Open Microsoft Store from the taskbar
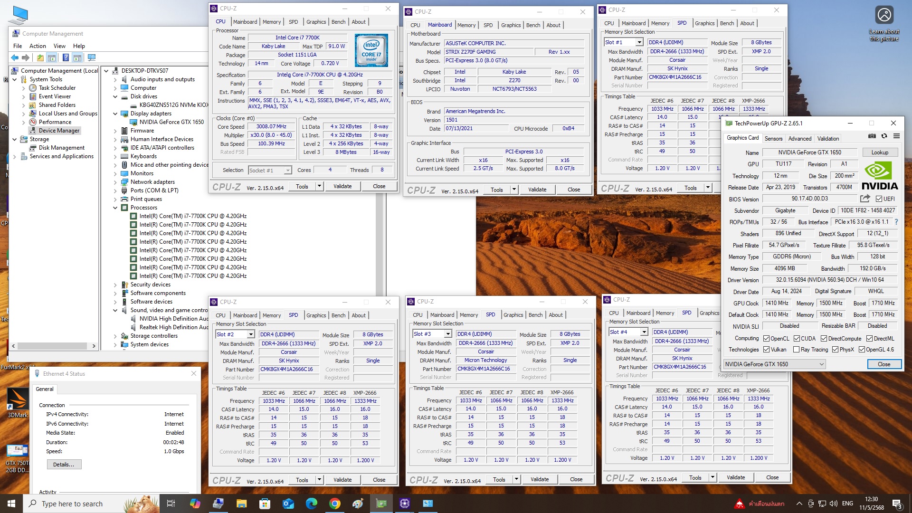This screenshot has width=912, height=513. click(265, 503)
